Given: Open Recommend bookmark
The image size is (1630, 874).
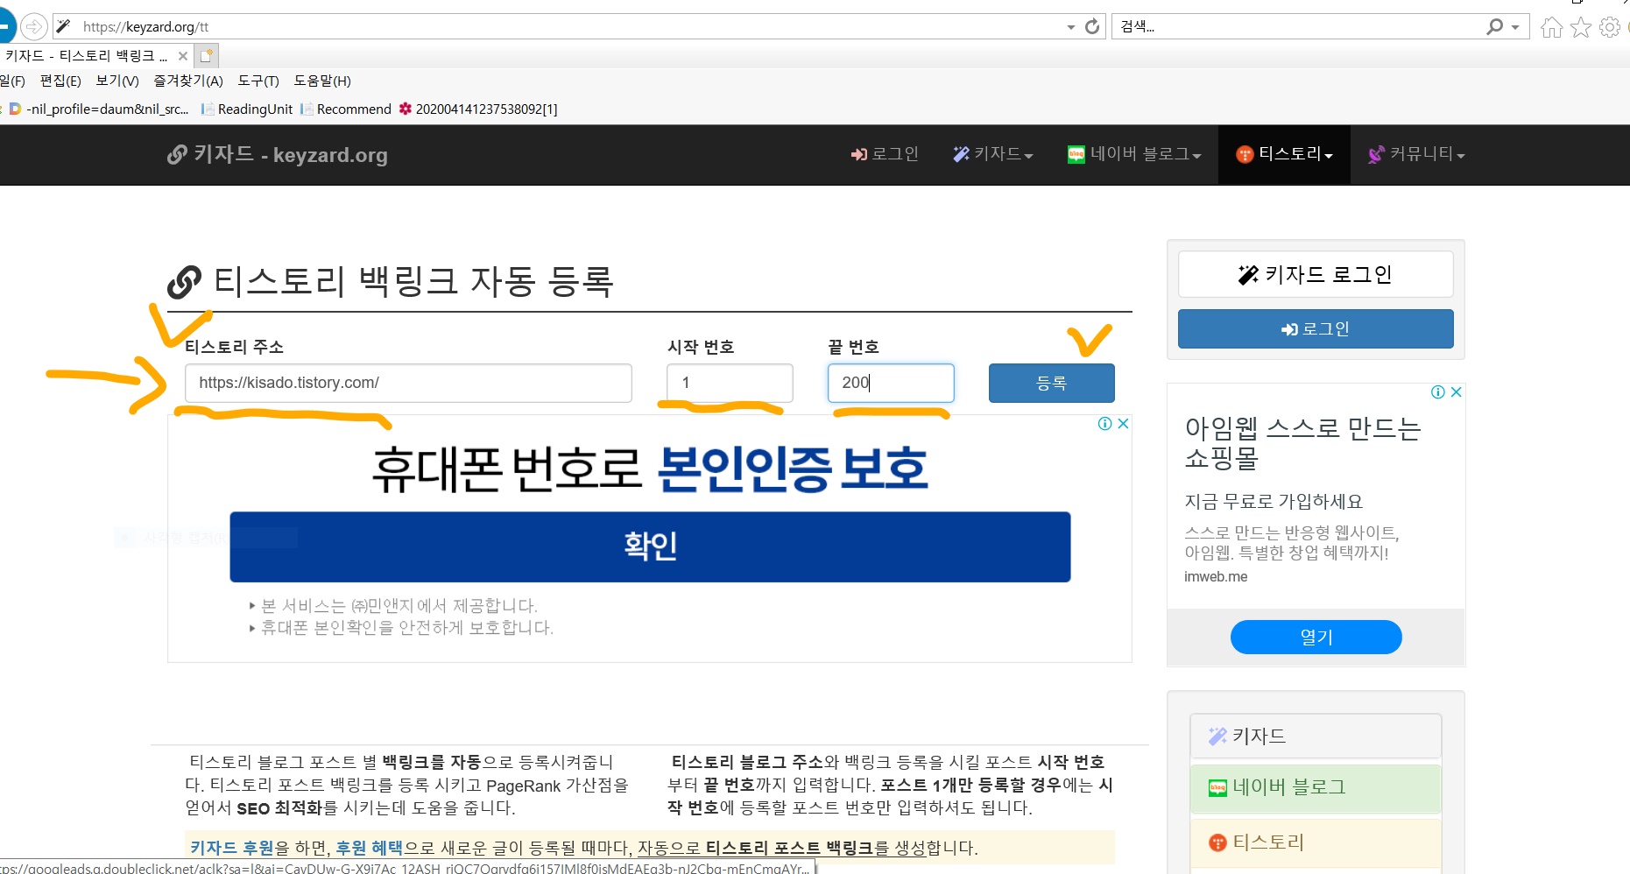Looking at the screenshot, I should pos(346,109).
